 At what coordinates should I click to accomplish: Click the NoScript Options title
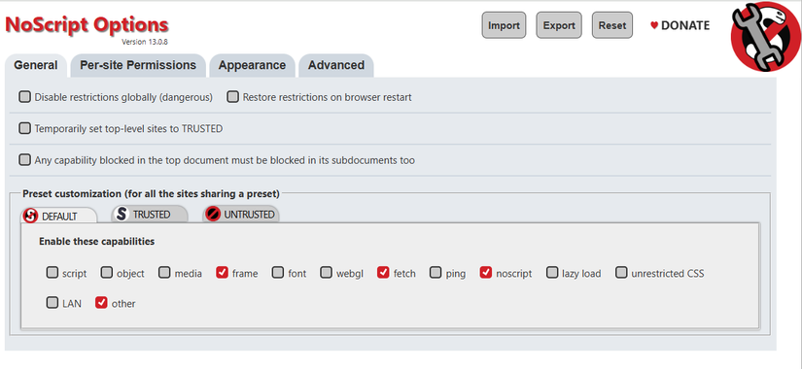click(87, 24)
